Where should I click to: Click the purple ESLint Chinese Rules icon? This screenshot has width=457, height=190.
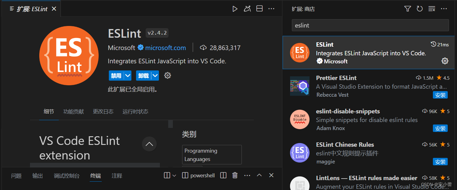[x=300, y=153]
